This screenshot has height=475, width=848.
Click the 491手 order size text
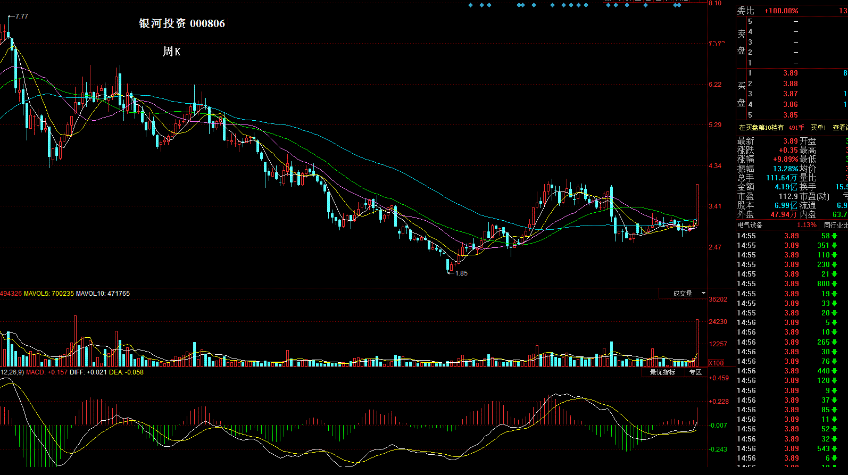click(796, 128)
